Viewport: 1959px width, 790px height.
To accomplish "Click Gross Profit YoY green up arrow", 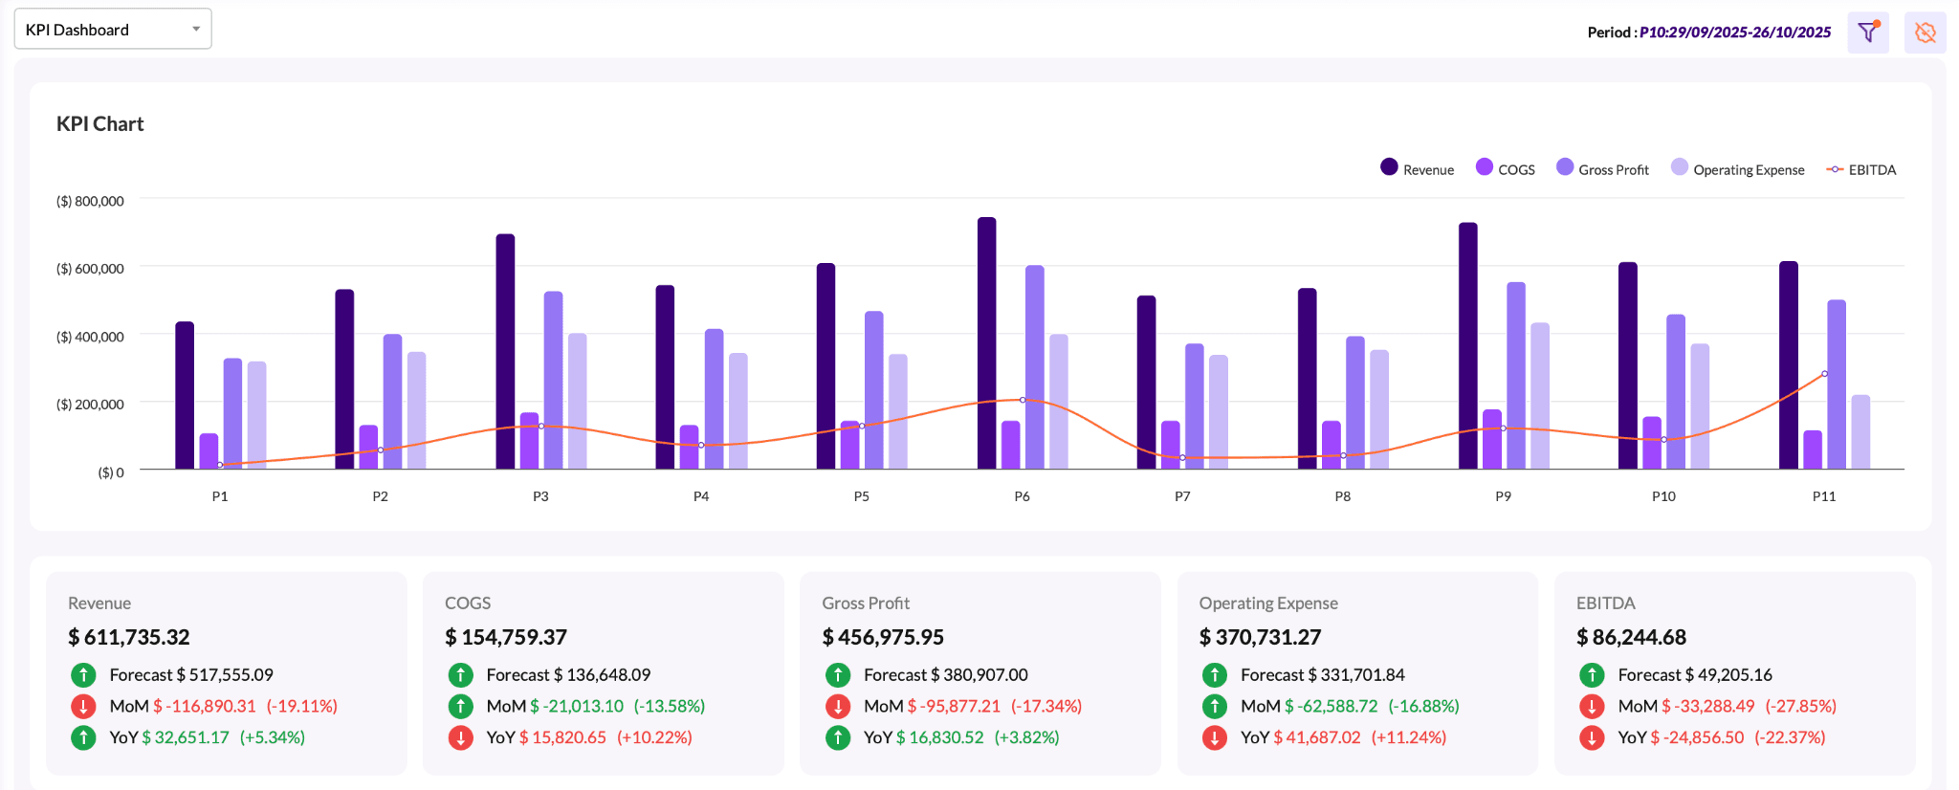I will [838, 738].
